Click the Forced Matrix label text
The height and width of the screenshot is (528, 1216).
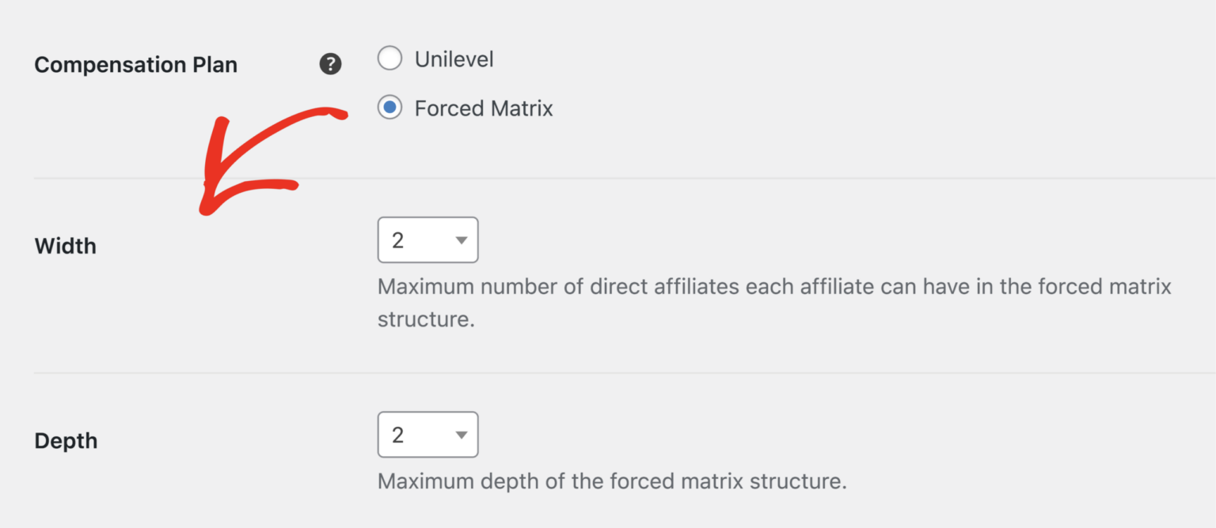click(x=483, y=107)
